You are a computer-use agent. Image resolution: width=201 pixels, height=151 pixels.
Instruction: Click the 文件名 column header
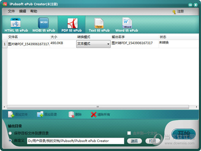29,37
